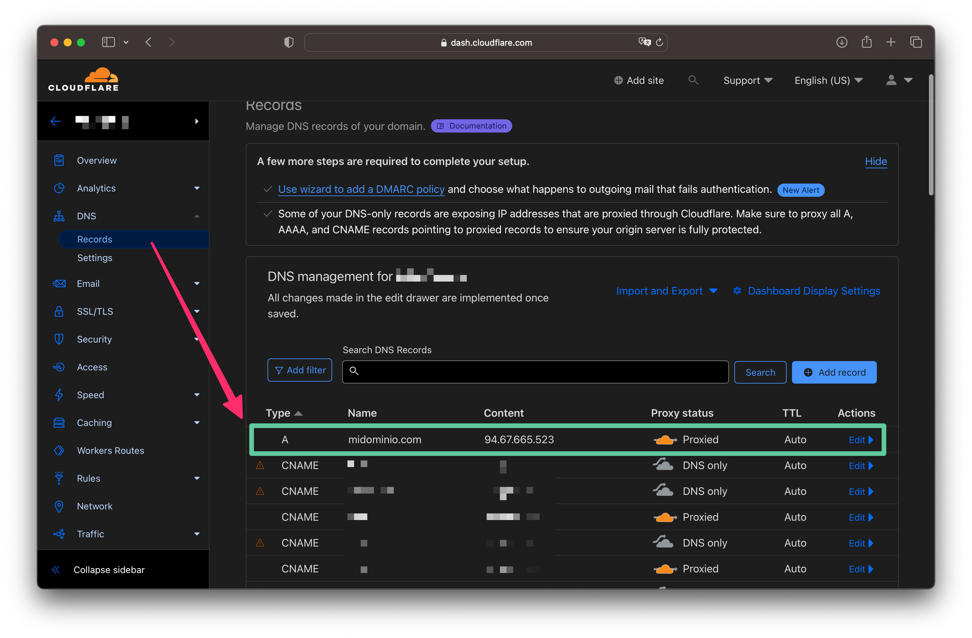Click the search magnifier in header
972x638 pixels.
coord(693,80)
